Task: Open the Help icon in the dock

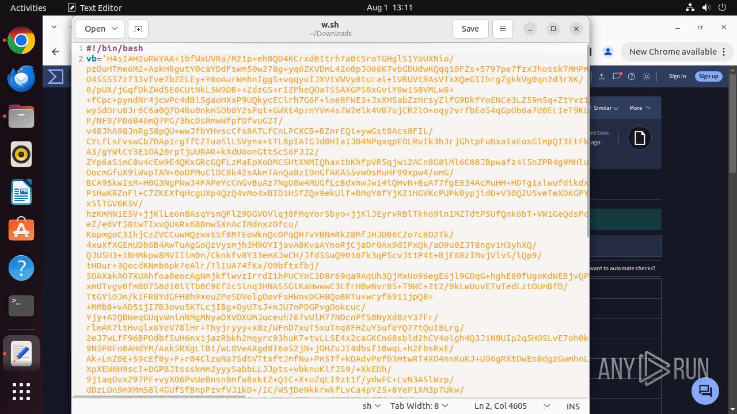Action: (21, 268)
